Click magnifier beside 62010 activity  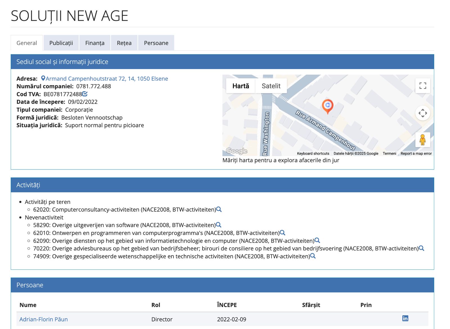pos(283,233)
